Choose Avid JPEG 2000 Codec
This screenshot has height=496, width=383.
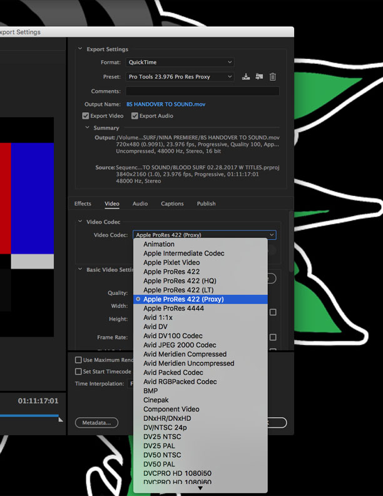tap(200, 345)
